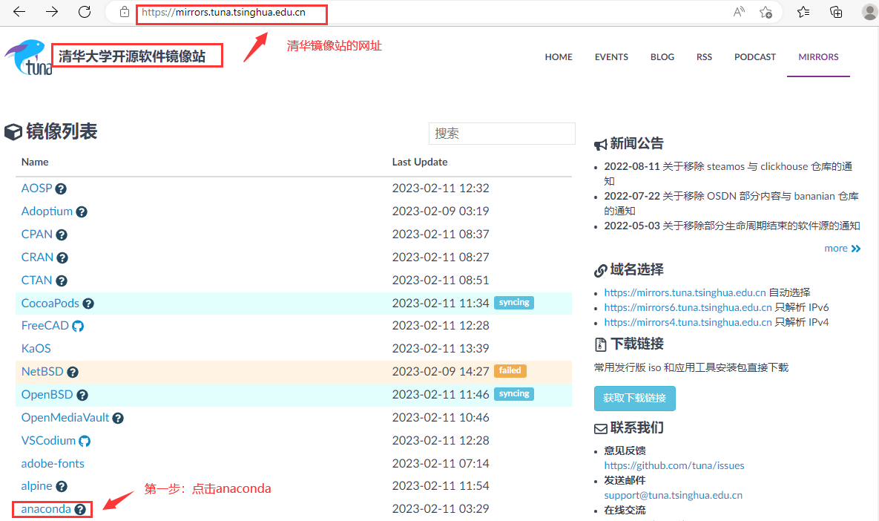The image size is (879, 521).
Task: Open the alpine mirror link
Action: coord(36,485)
